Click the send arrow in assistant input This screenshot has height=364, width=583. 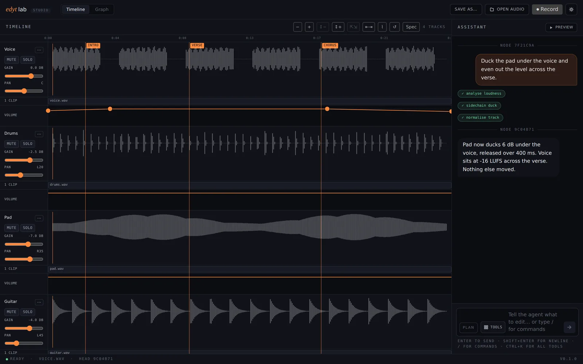[570, 327]
